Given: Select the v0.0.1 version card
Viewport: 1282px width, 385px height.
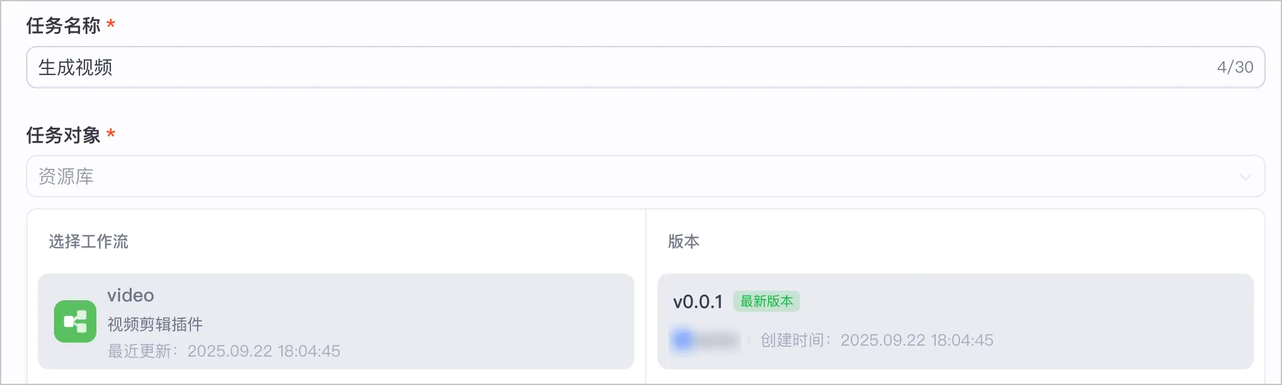Looking at the screenshot, I should pos(955,321).
